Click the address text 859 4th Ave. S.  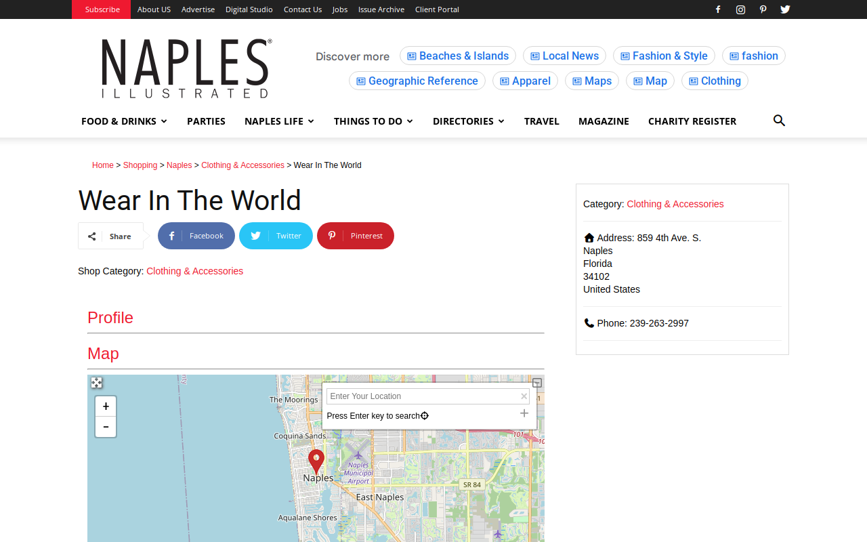coord(669,238)
